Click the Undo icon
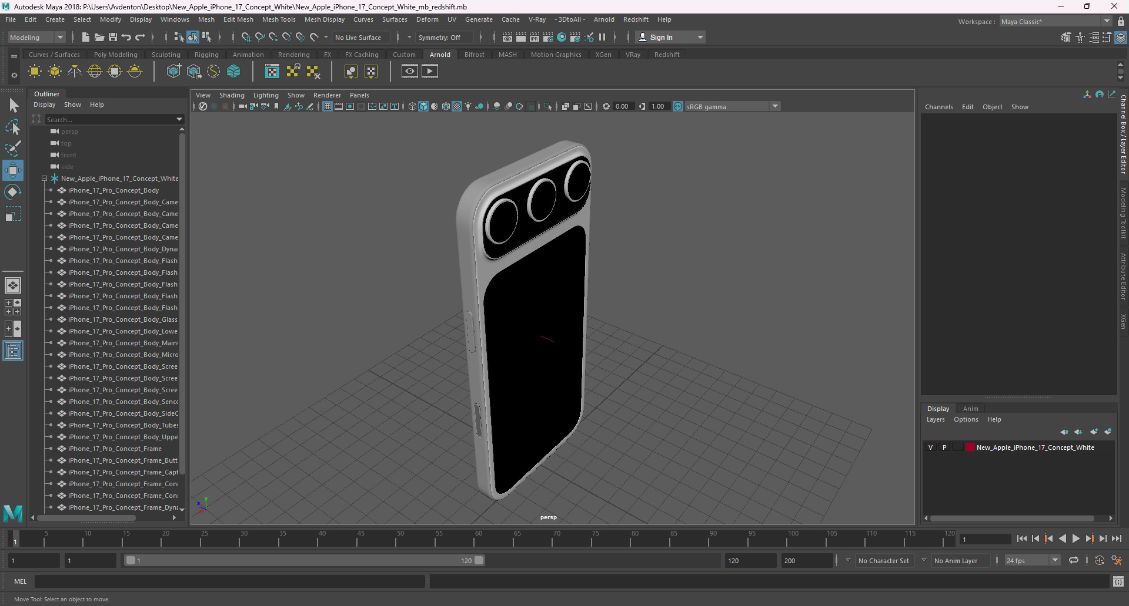The image size is (1129, 606). (126, 38)
